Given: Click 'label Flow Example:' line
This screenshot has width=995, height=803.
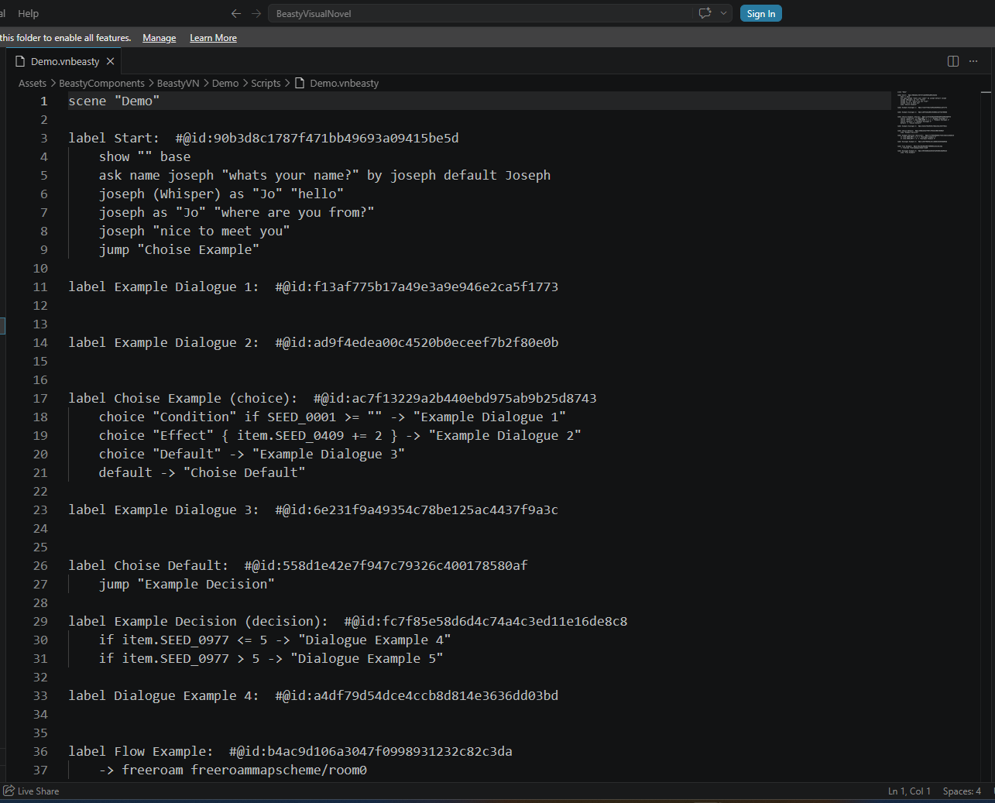Looking at the screenshot, I should 290,751.
